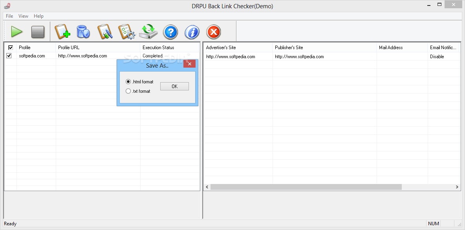Click horizontal scrollbar thumb in right pane
465x230 pixels.
(x=306, y=187)
